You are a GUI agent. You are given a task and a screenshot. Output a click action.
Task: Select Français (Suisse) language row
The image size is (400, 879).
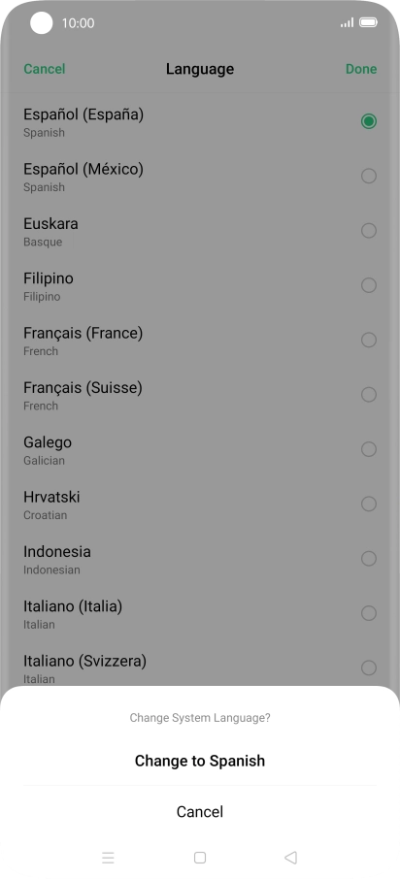200,395
